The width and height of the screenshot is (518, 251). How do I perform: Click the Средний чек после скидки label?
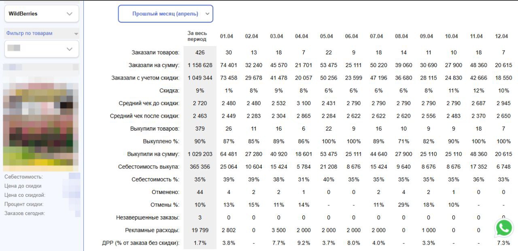[x=145, y=116]
